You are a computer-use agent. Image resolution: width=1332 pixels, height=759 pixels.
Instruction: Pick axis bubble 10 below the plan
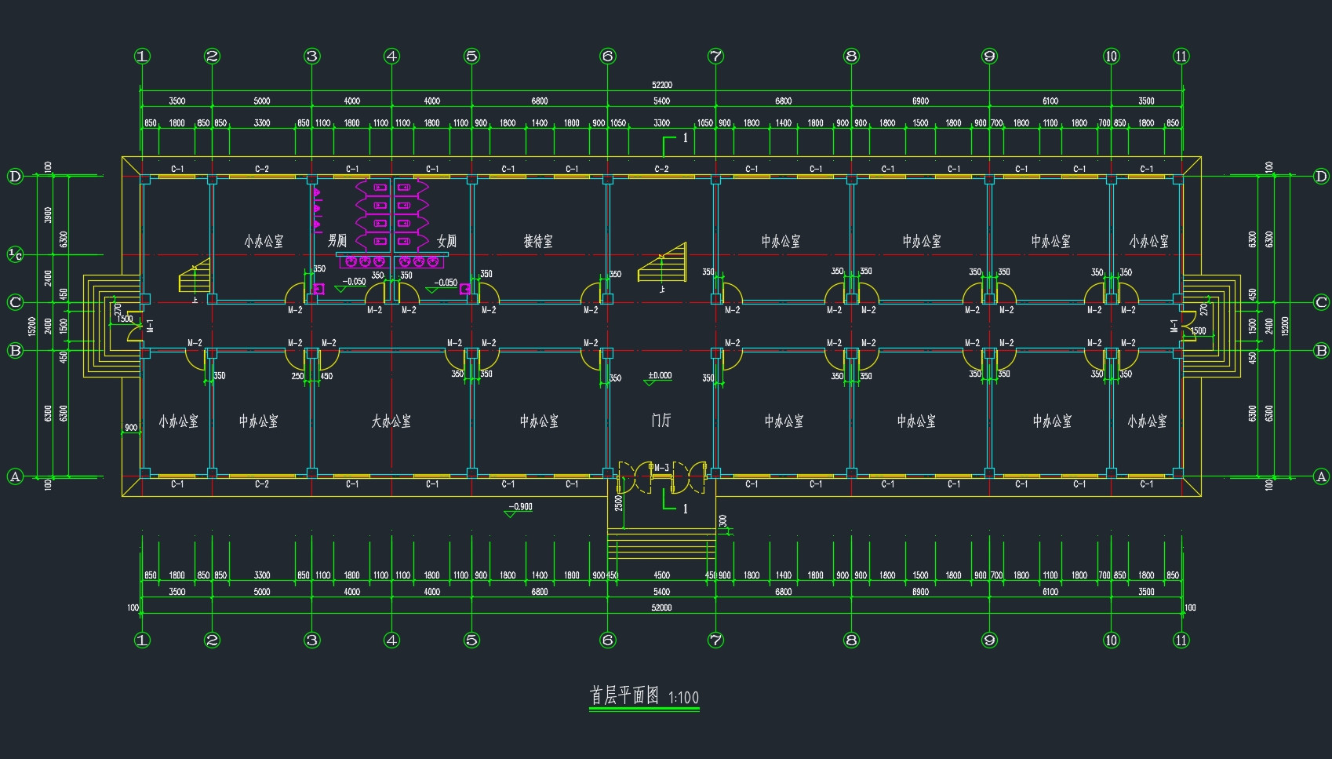click(1111, 640)
